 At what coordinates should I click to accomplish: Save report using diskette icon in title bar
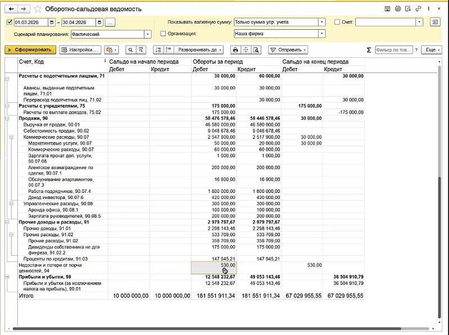387,9
